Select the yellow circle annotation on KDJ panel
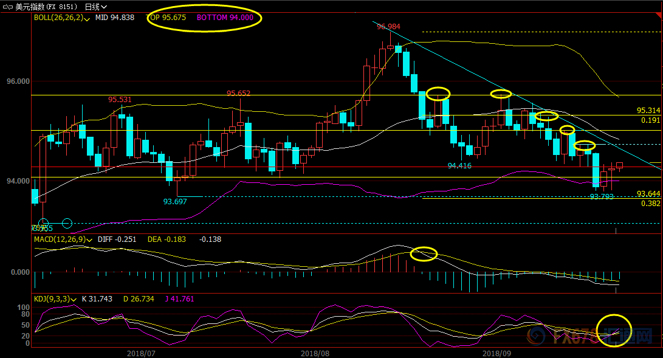Viewport: 663px width, 358px height. coord(614,331)
